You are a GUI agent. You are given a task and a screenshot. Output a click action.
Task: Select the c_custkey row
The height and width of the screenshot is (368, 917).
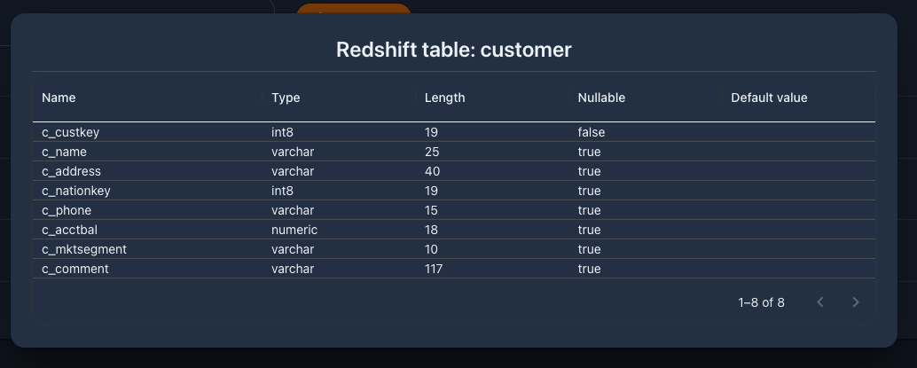(x=454, y=132)
